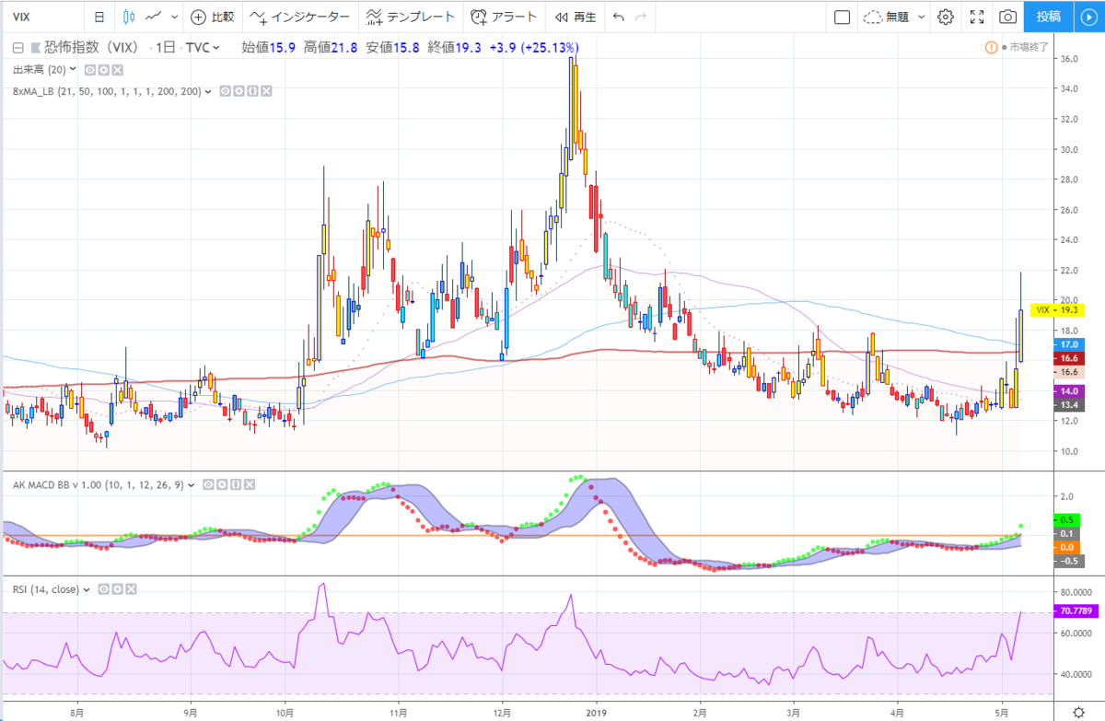
Task: View source code of 8xMA_LB indicator
Action: 251,91
